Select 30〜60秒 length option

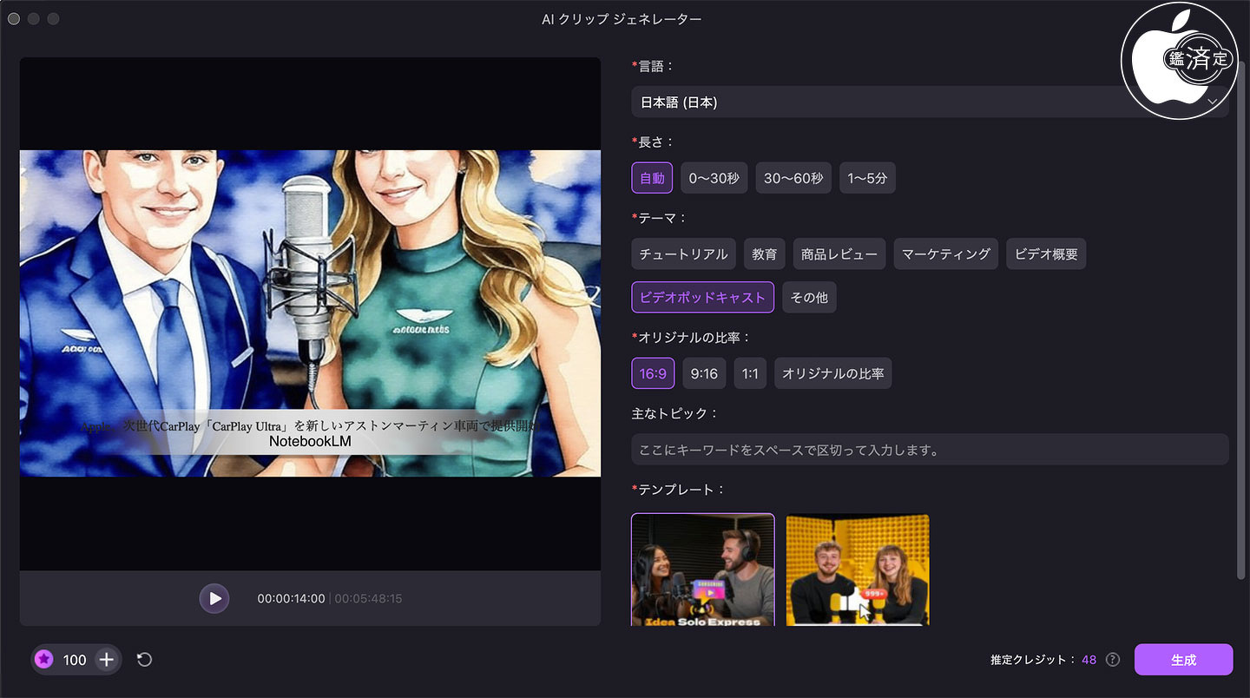793,178
